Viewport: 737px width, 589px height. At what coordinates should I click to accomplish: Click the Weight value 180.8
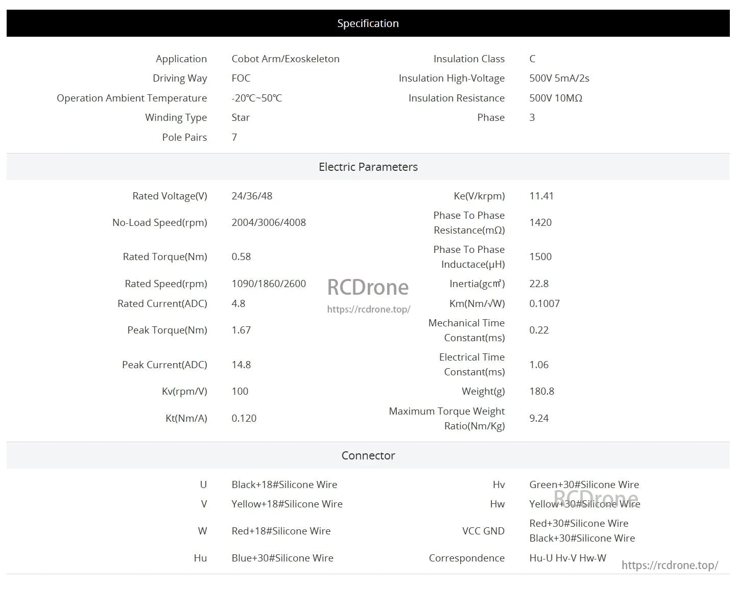(x=541, y=391)
